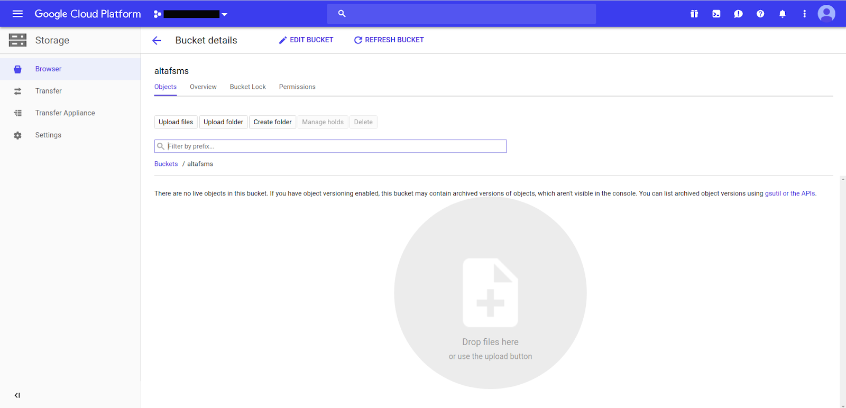Click the Google Cloud Platform logo

(88, 14)
